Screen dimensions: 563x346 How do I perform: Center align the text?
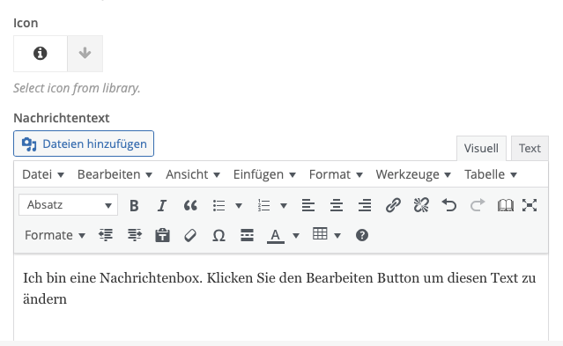[x=337, y=205]
